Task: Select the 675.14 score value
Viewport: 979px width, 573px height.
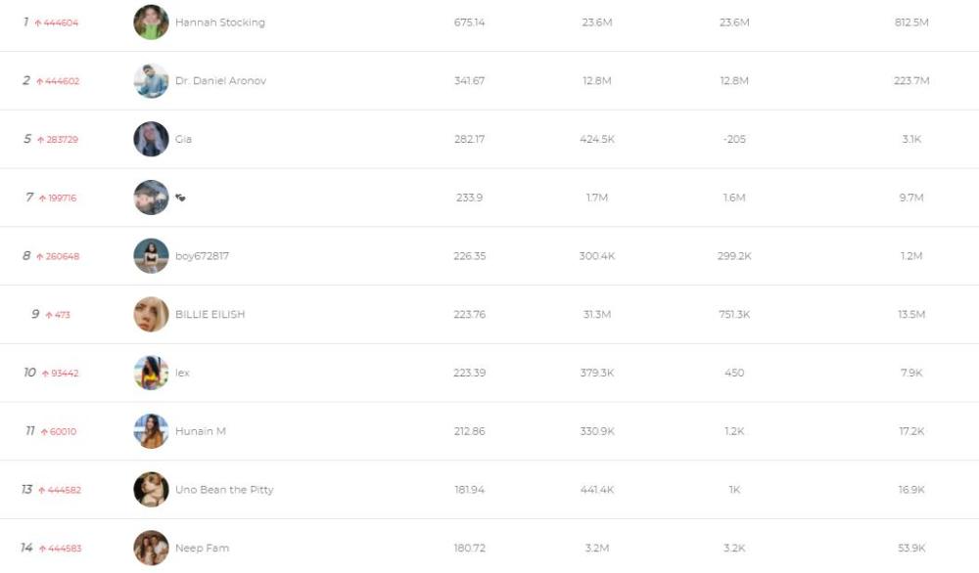Action: click(x=470, y=22)
